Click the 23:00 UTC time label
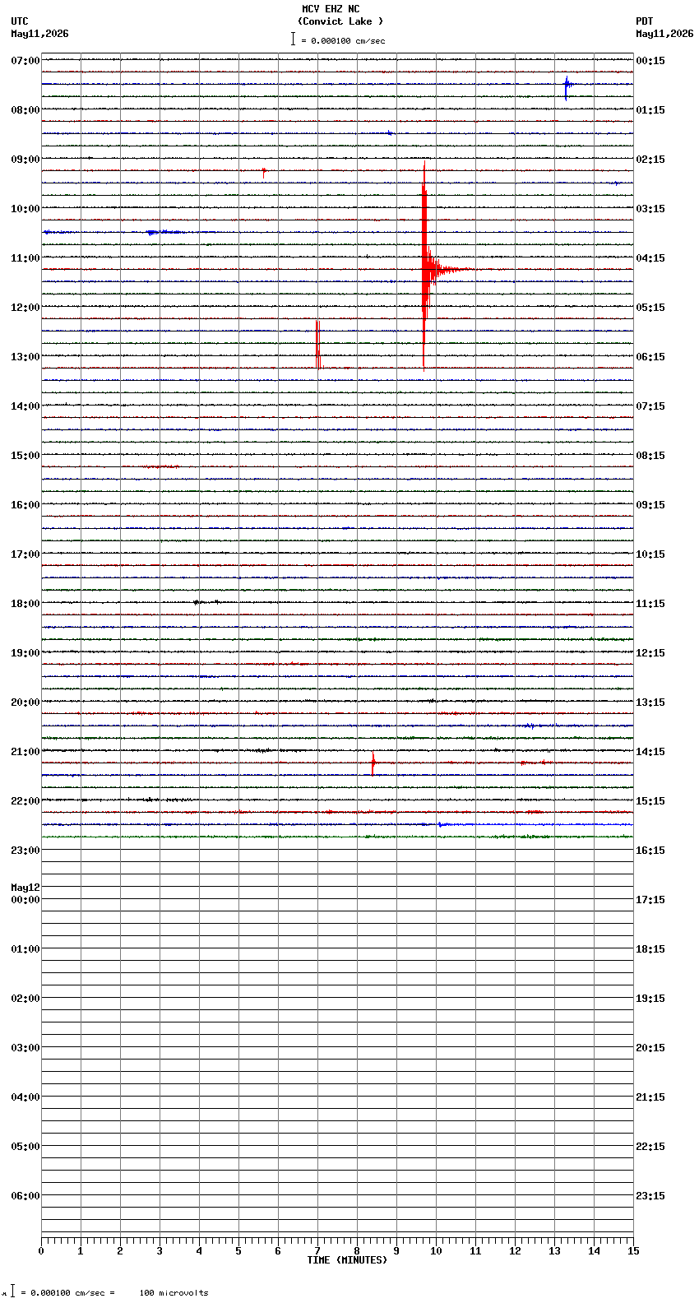 click(x=25, y=851)
